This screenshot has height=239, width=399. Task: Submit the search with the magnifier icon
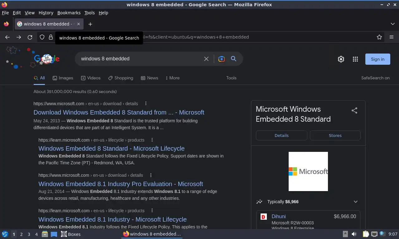click(x=233, y=59)
